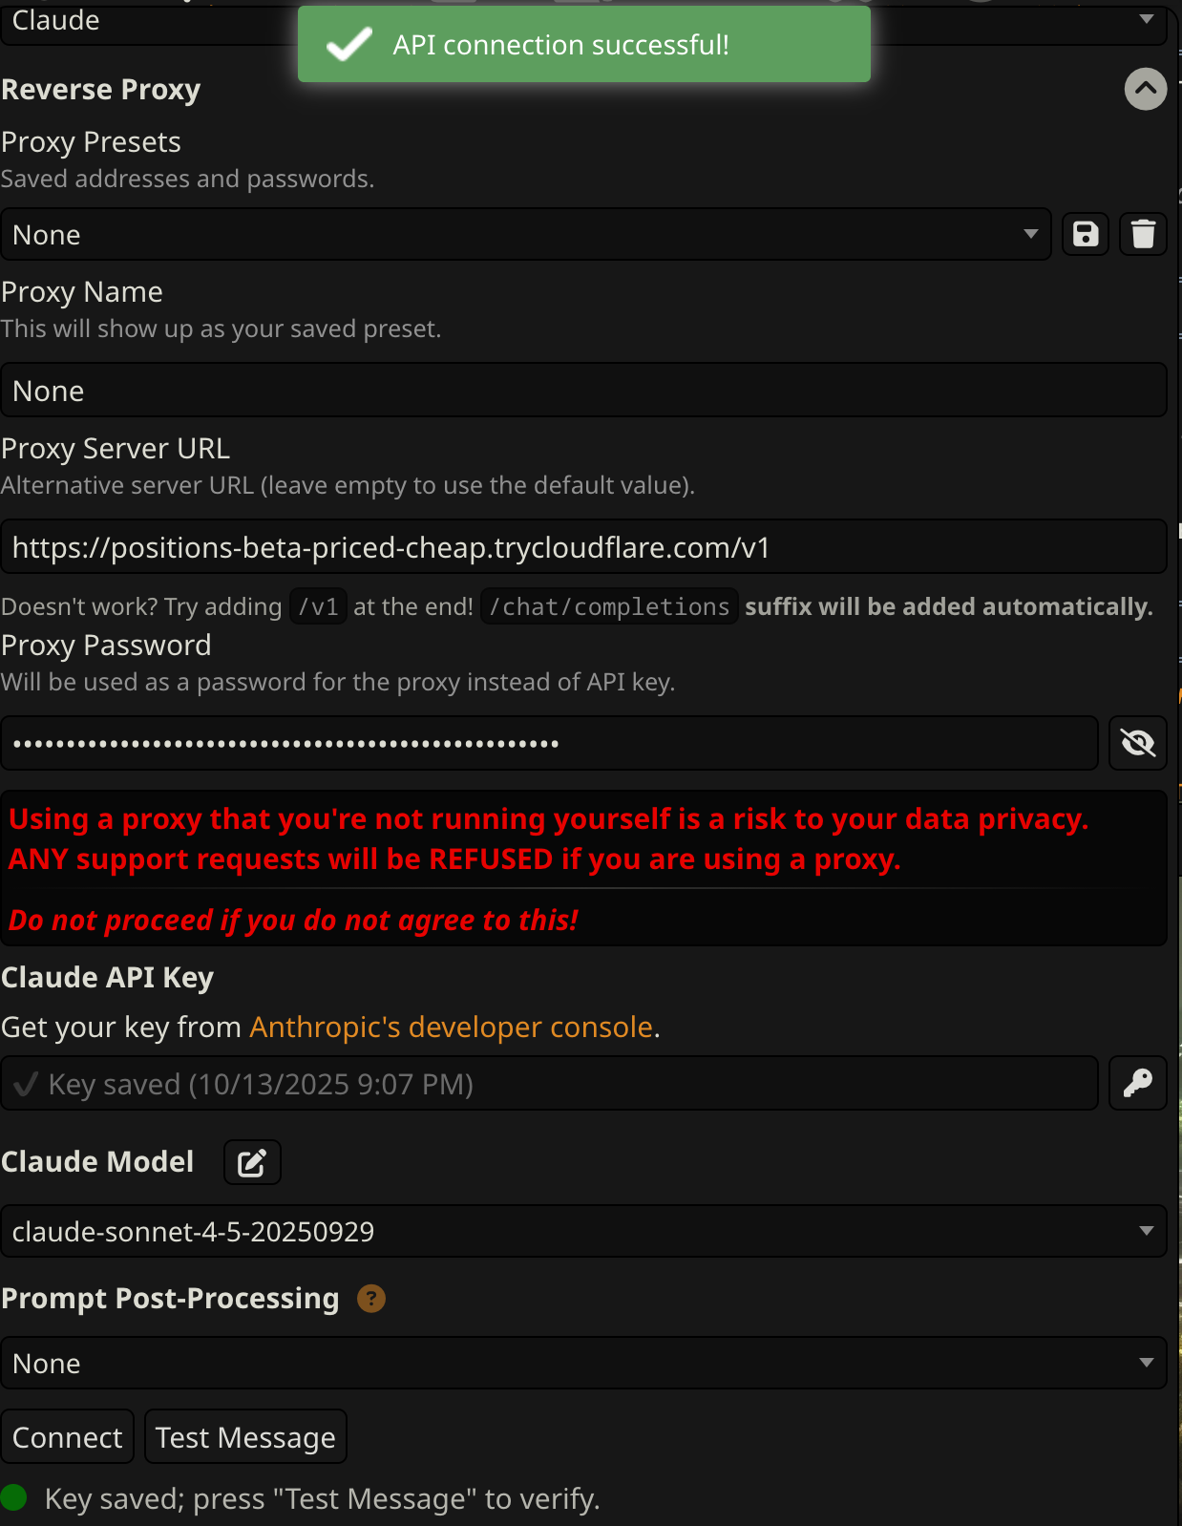Click the green connection status indicator
Screen dimensions: 1182x1526
(14, 1497)
